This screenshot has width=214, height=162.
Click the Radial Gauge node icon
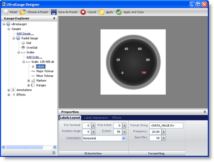18,38
